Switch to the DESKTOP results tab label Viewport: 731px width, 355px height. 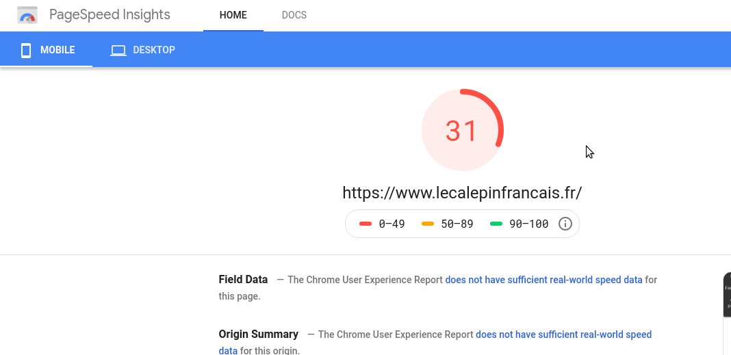tap(154, 50)
